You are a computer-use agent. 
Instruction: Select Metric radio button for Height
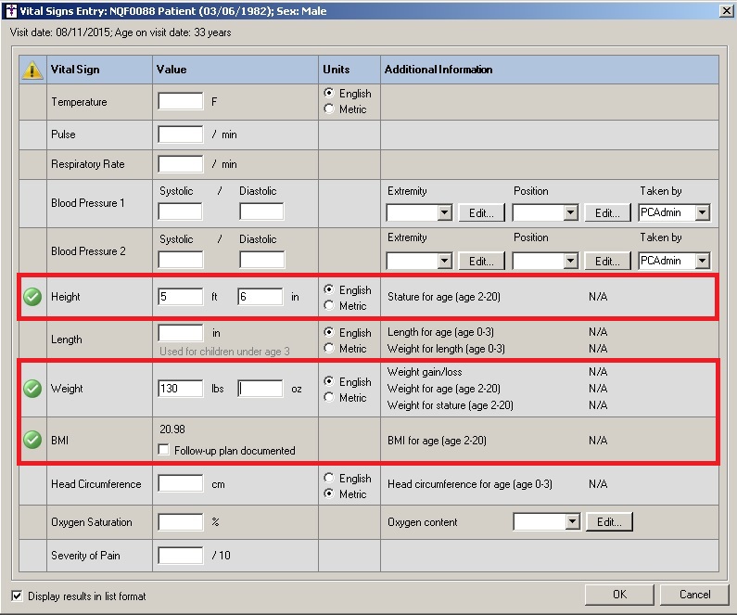(329, 306)
